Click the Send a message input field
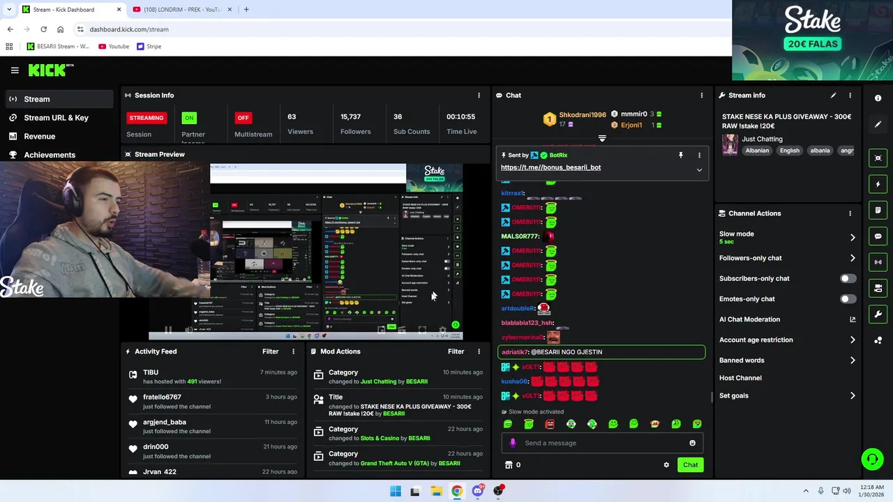The image size is (893, 502). 603,443
